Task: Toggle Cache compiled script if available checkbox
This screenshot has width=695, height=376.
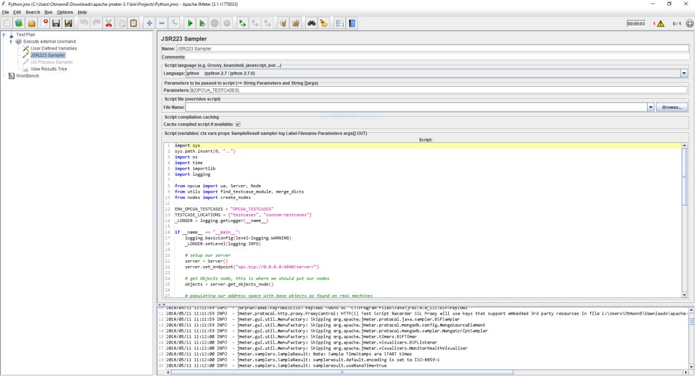Action: [x=238, y=124]
